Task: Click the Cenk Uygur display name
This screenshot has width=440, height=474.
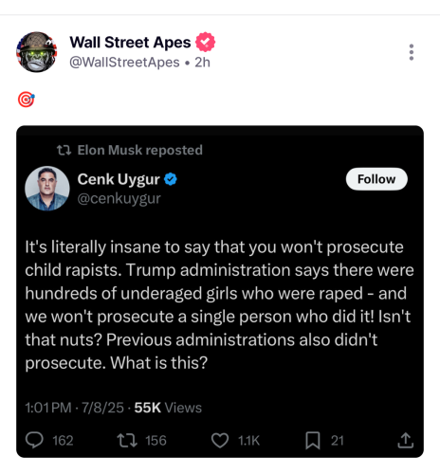Action: tap(119, 179)
